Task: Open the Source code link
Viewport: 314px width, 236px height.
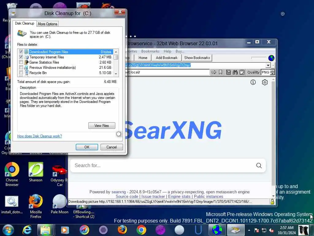Action: (x=127, y=196)
